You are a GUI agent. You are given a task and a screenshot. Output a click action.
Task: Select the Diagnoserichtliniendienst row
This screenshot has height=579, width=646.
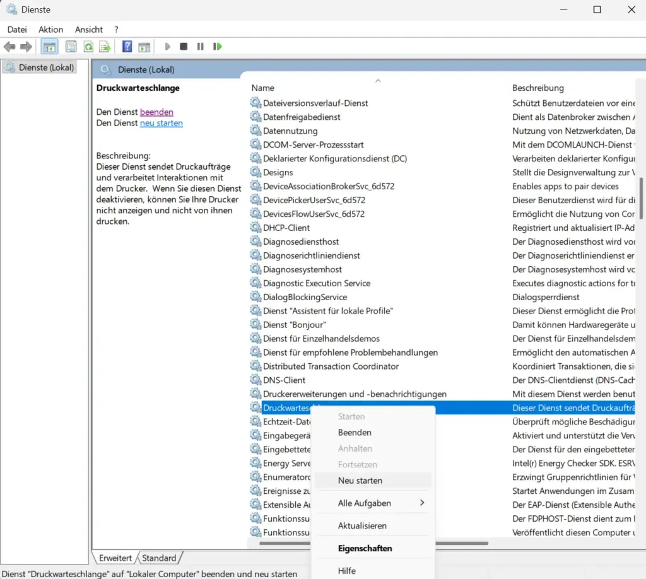312,255
